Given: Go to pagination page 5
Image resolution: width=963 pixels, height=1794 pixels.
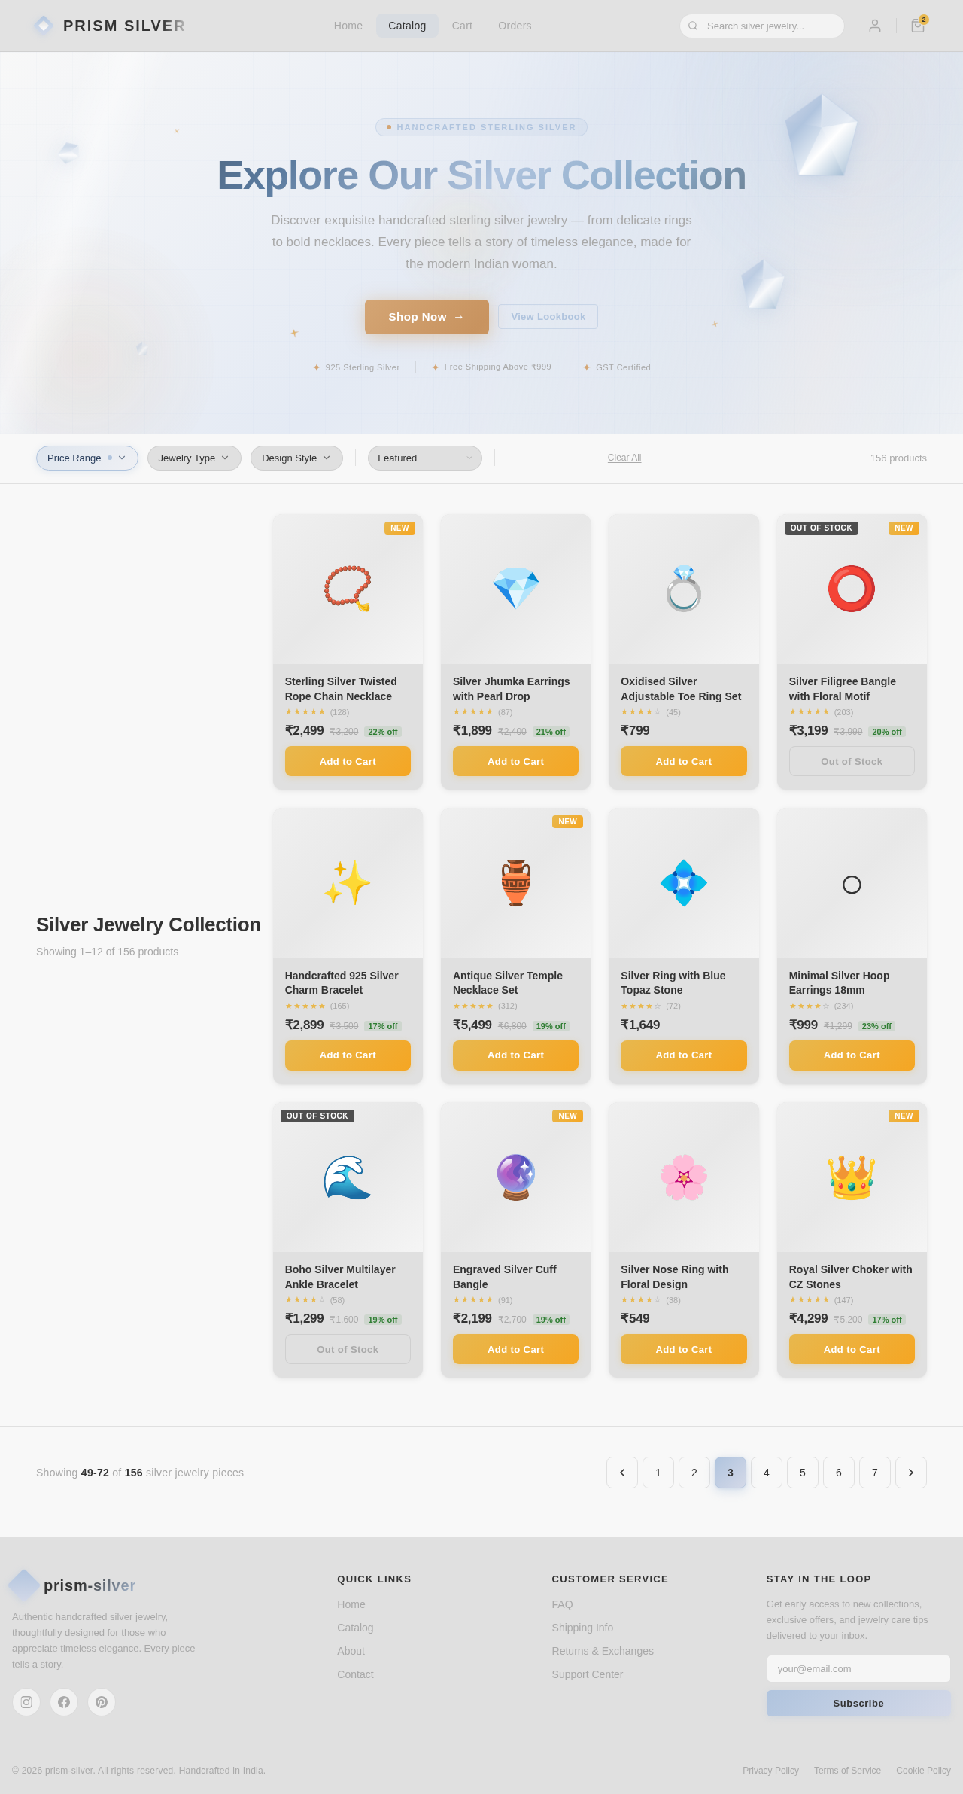Looking at the screenshot, I should point(803,1473).
